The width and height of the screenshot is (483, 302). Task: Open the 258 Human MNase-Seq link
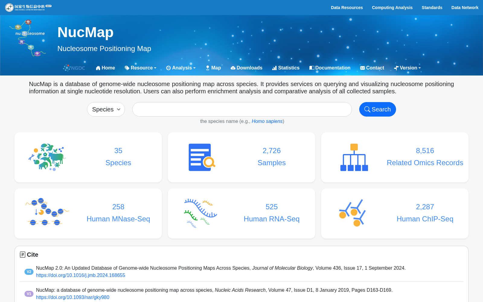118,213
